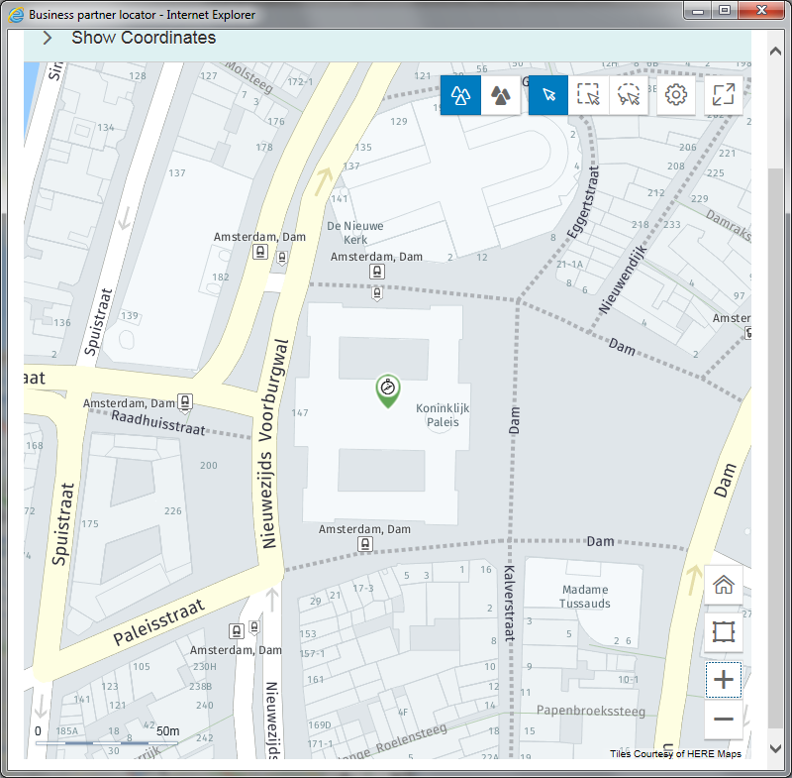The height and width of the screenshot is (778, 792).
Task: Enable the outlined cluster display mode icon
Action: [460, 95]
